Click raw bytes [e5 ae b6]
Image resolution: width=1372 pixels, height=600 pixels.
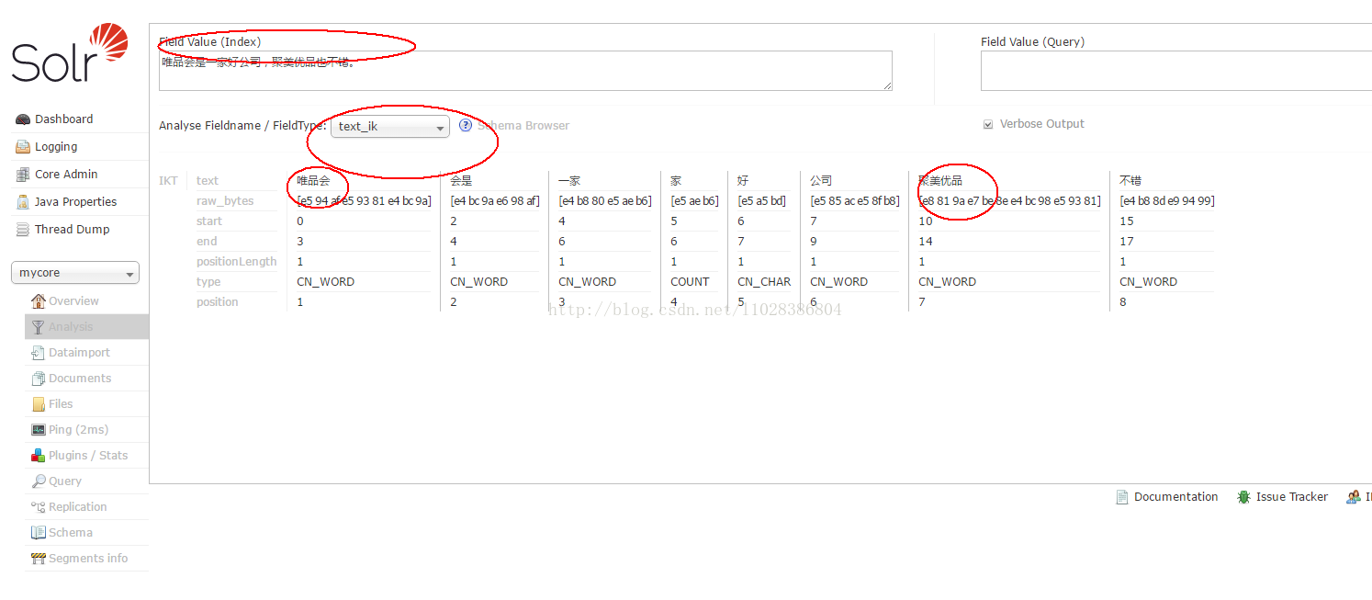(x=694, y=201)
